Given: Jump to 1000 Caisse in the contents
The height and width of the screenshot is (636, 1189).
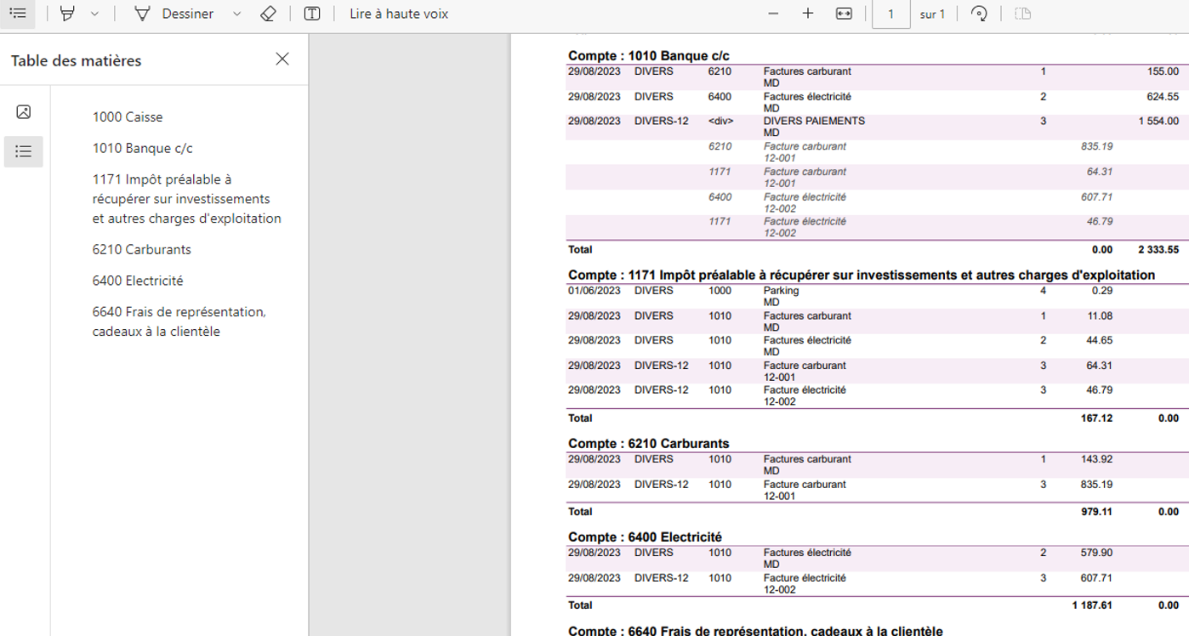Looking at the screenshot, I should coord(128,117).
